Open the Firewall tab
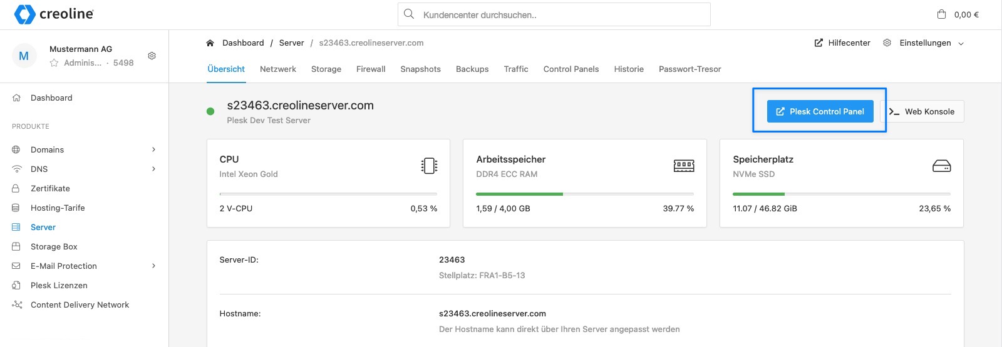 [x=371, y=69]
